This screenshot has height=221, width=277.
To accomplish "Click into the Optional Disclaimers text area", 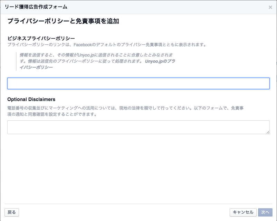I will point(138,127).
